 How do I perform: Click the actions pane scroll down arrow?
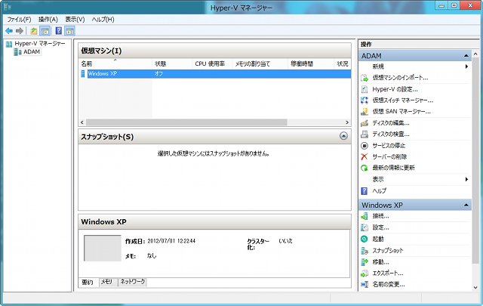click(x=475, y=287)
